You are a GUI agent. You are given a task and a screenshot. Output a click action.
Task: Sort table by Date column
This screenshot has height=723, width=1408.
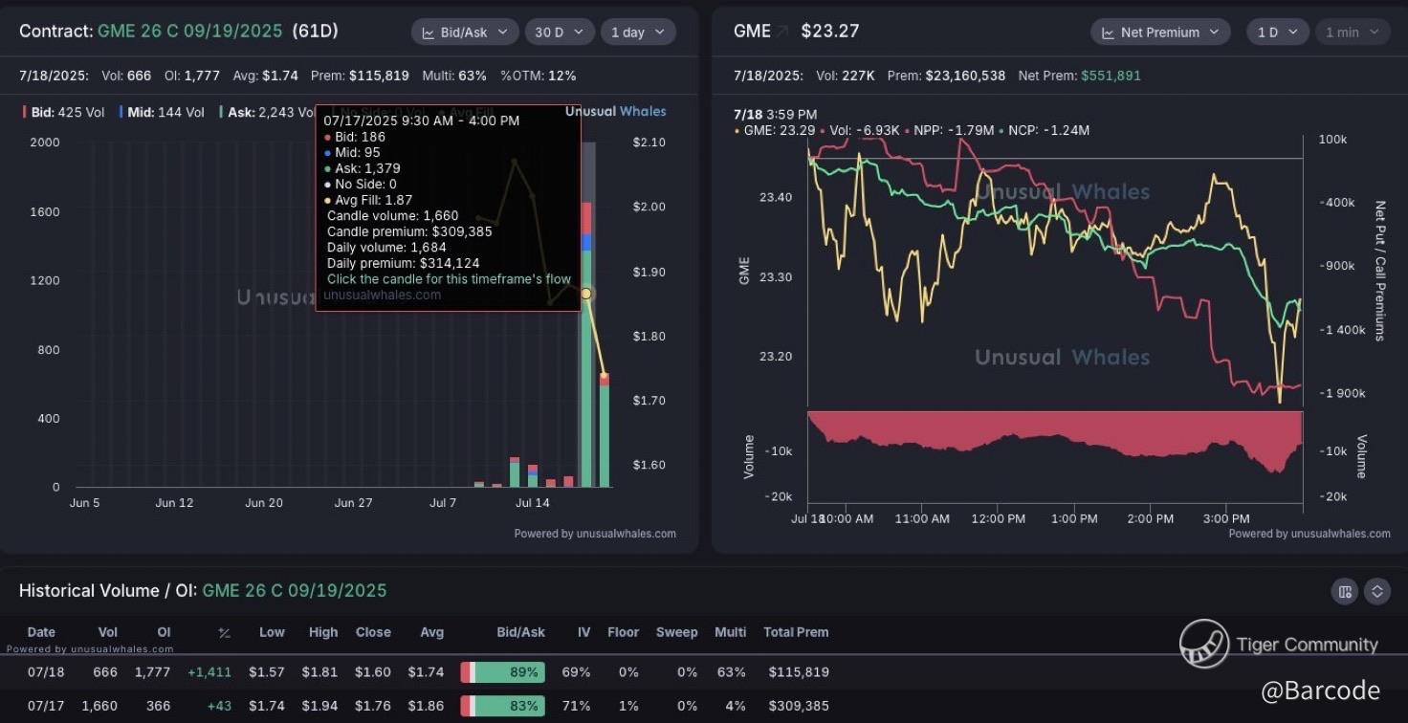pyautogui.click(x=41, y=632)
